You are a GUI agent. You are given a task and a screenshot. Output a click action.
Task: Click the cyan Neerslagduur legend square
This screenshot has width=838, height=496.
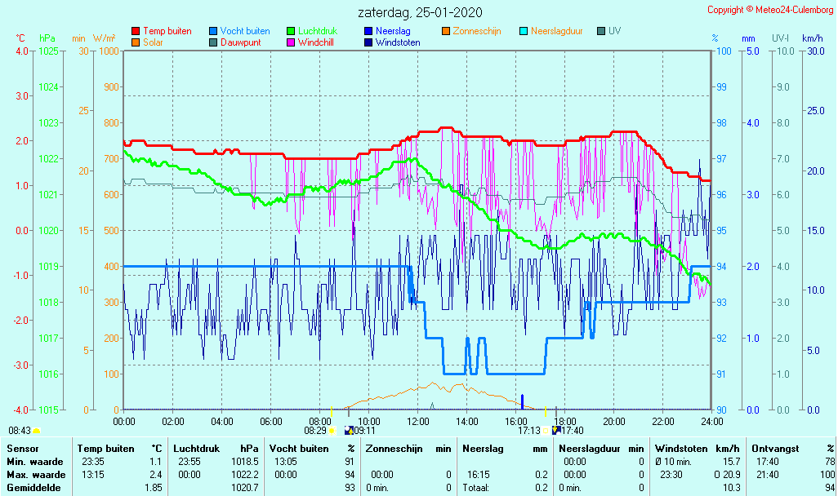coord(524,32)
